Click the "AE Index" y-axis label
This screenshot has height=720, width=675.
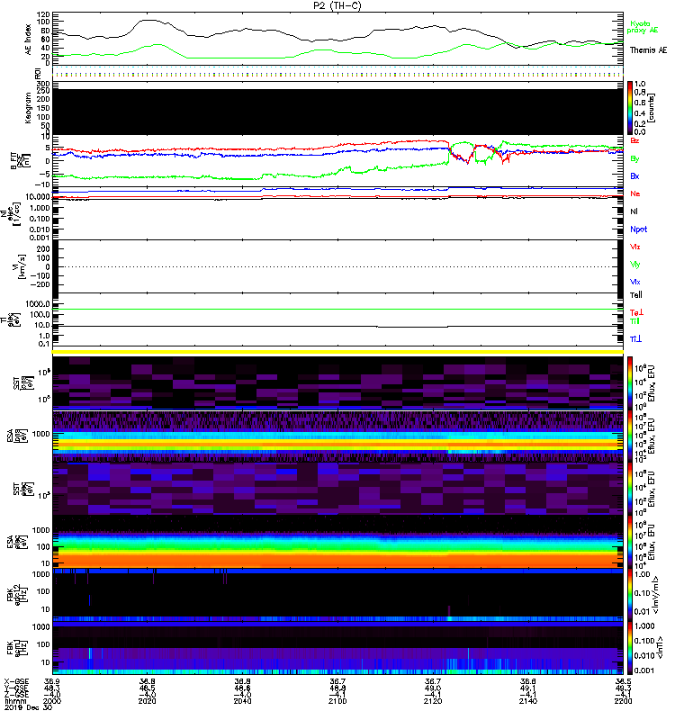(x=28, y=40)
